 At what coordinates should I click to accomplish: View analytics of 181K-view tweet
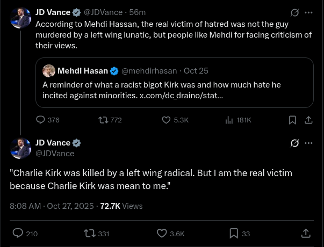229,120
